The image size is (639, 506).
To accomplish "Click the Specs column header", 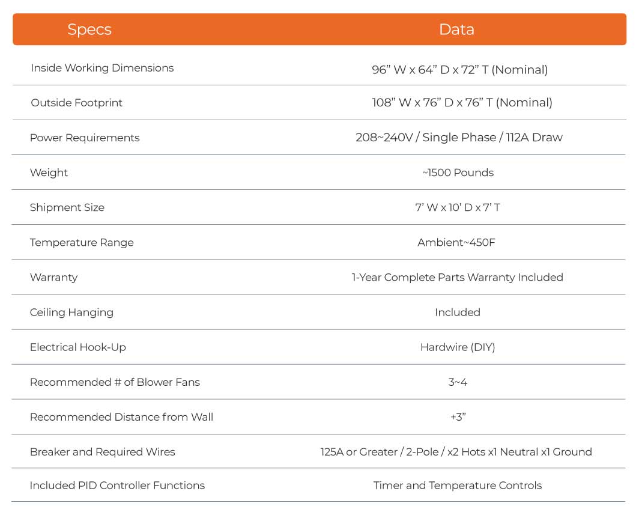I will pyautogui.click(x=89, y=29).
